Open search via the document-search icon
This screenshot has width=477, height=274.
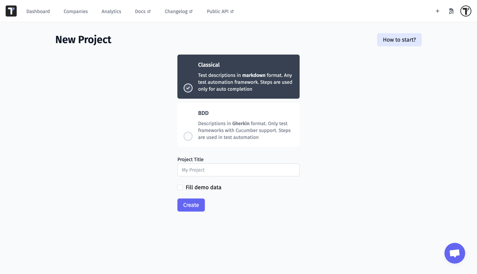pos(451,11)
